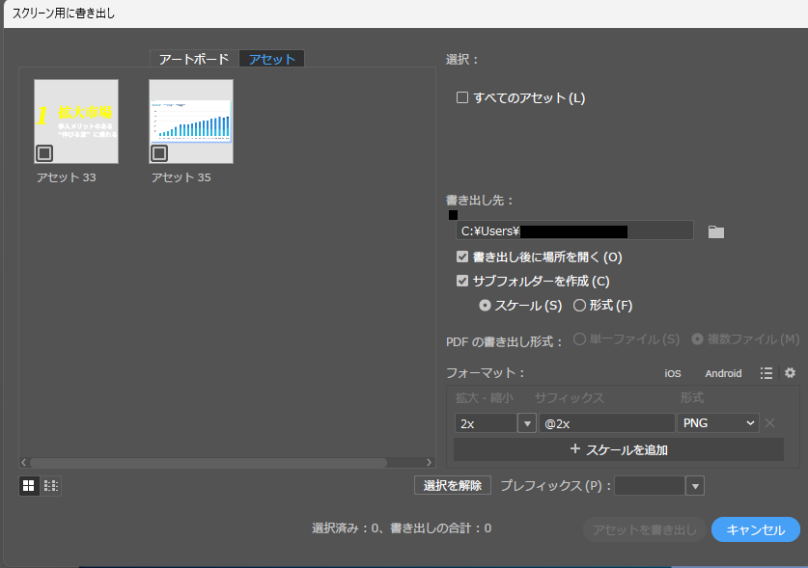Screen dimensions: 808x568
Task: Click the scale list preset icon
Action: point(766,373)
